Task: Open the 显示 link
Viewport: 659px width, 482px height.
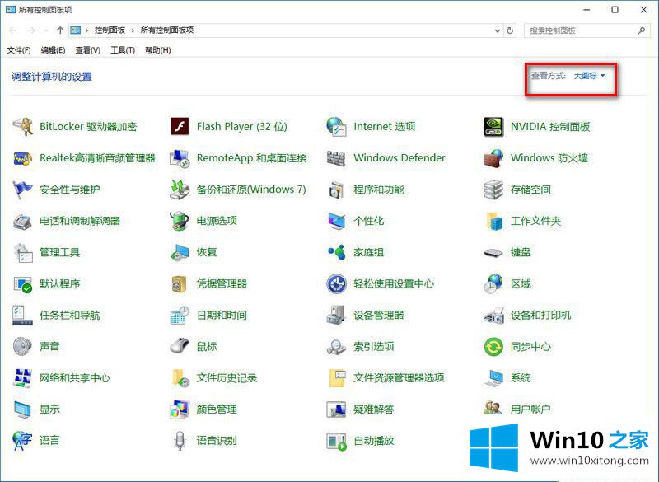Action: 49,409
